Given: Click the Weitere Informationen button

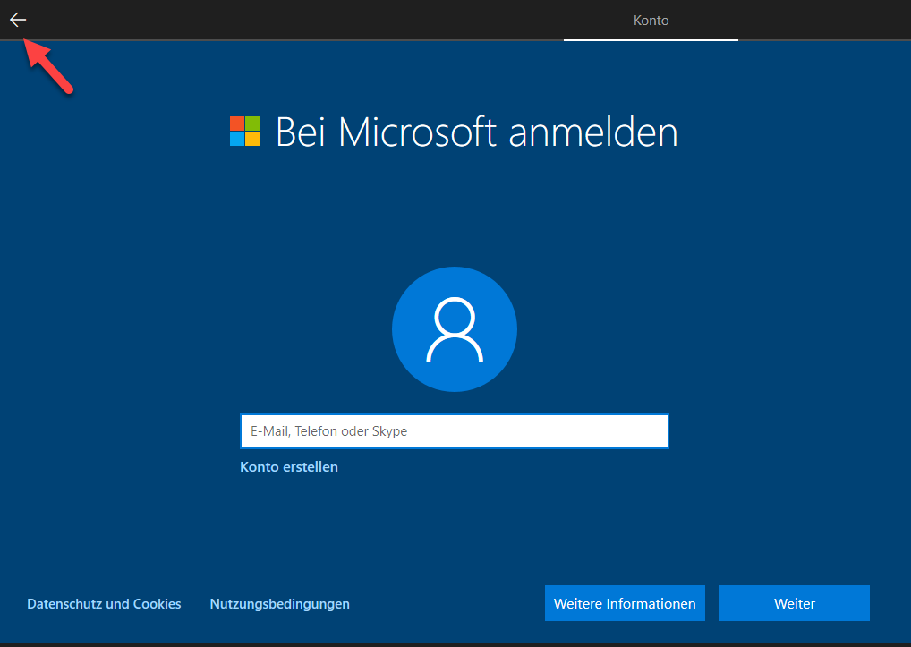Looking at the screenshot, I should [x=625, y=603].
